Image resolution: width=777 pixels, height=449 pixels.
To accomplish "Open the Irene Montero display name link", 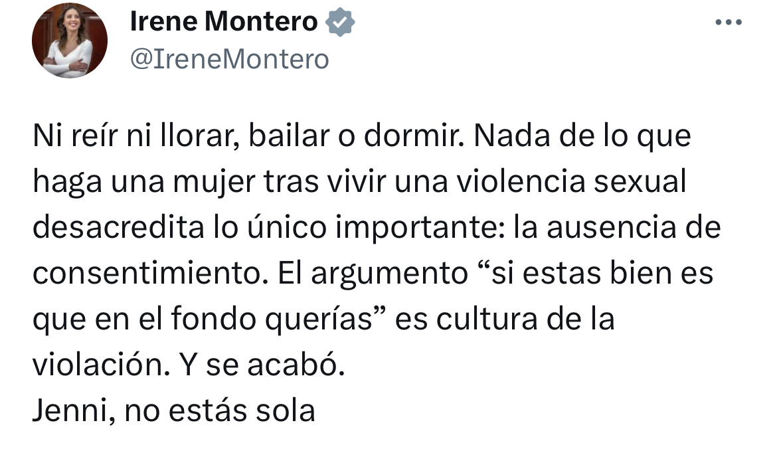I will [x=224, y=23].
